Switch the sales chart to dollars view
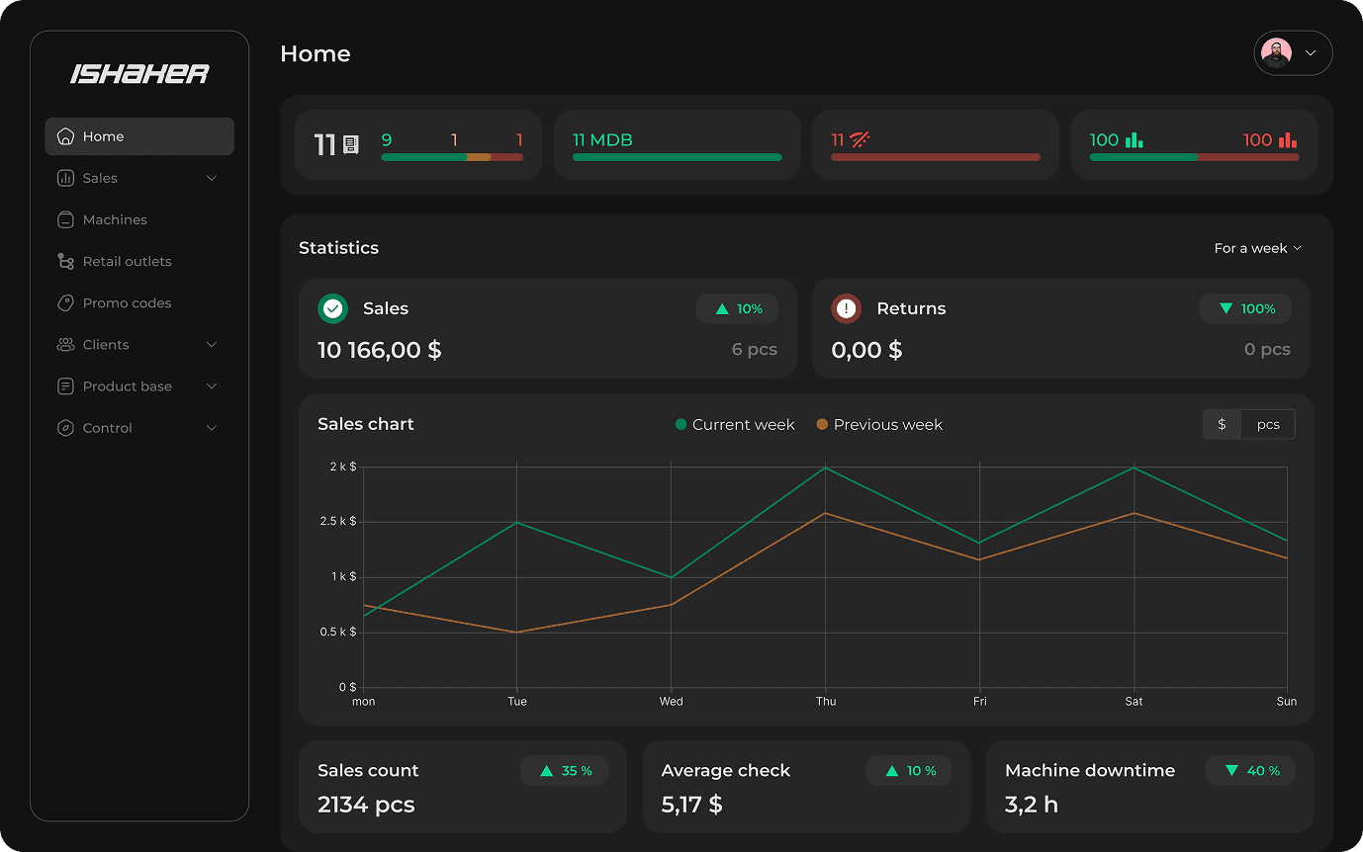This screenshot has height=852, width=1363. pyautogui.click(x=1222, y=424)
